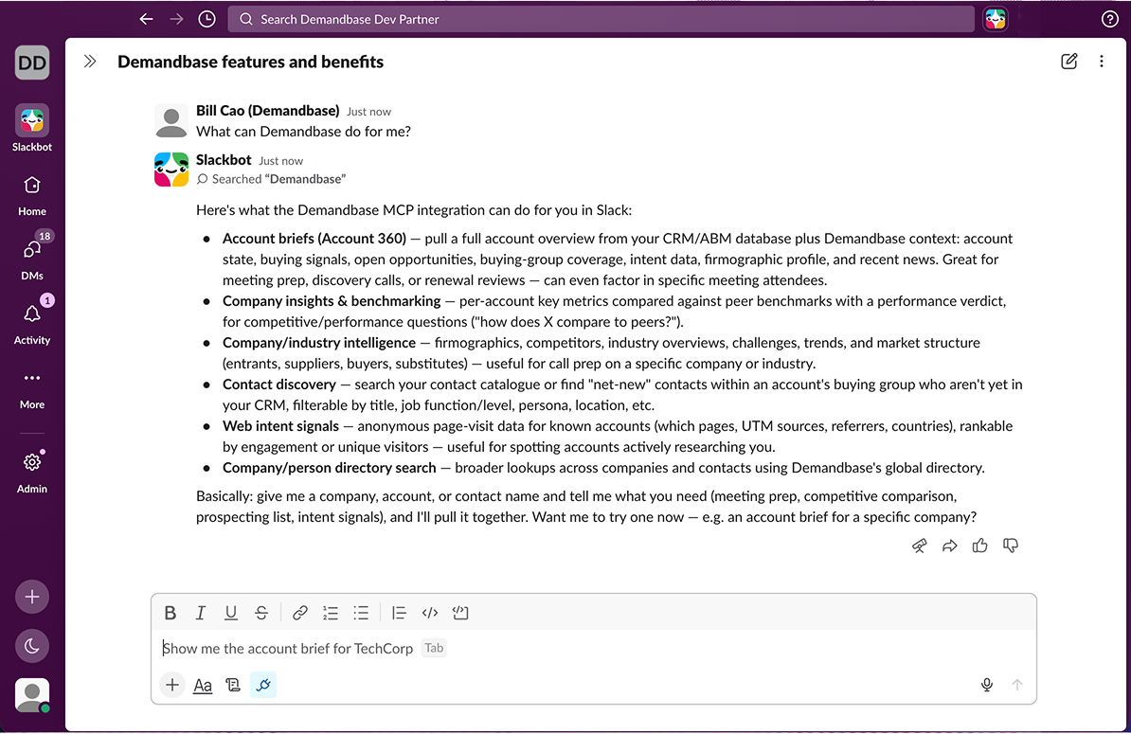
Task: Go back in Slack history
Action: (x=147, y=20)
